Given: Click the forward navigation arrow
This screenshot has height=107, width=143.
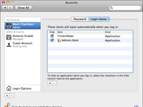Looking at the screenshot, I should [10, 8].
